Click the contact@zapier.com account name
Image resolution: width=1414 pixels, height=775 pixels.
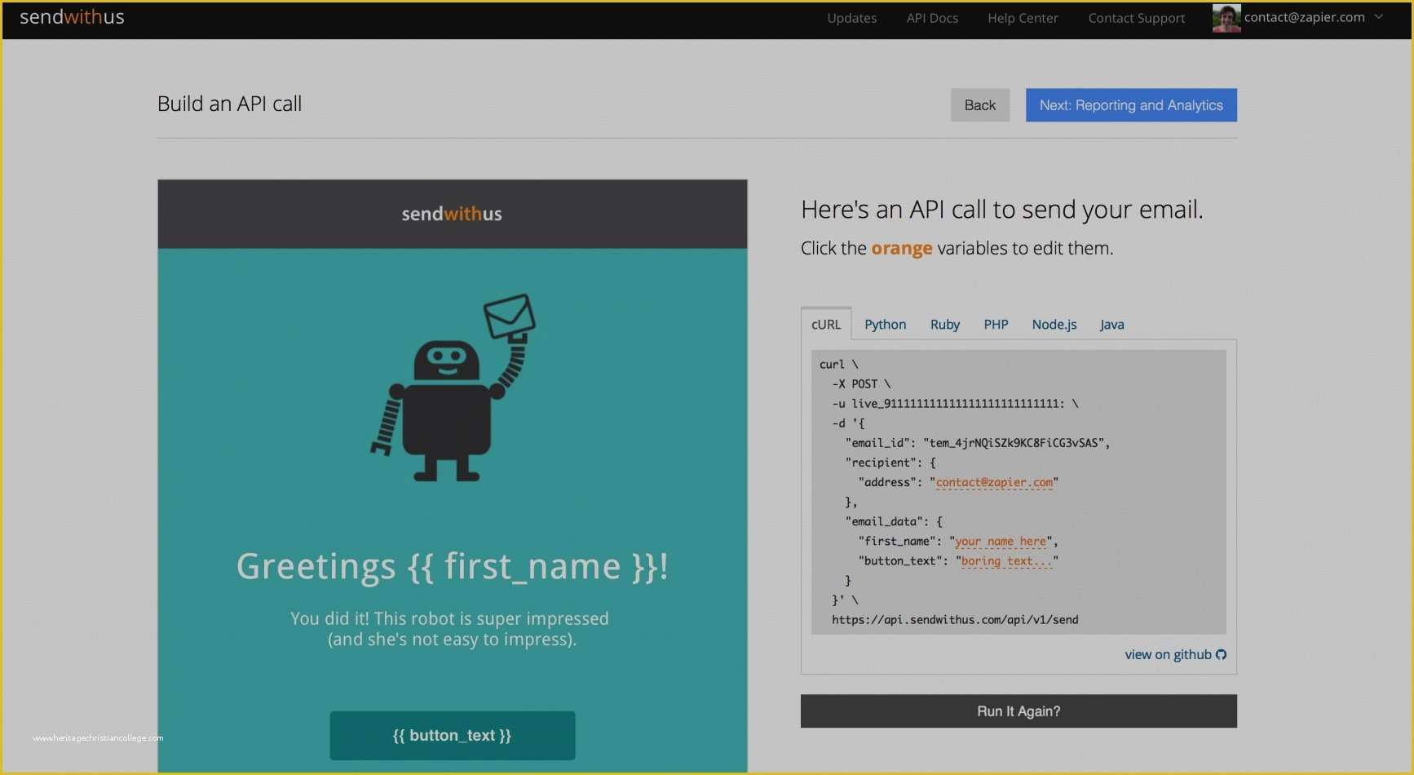point(1304,17)
